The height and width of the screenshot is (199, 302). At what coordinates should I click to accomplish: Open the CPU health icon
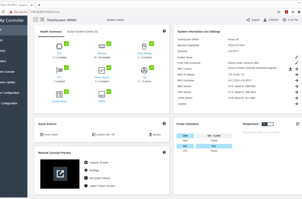pos(59,46)
